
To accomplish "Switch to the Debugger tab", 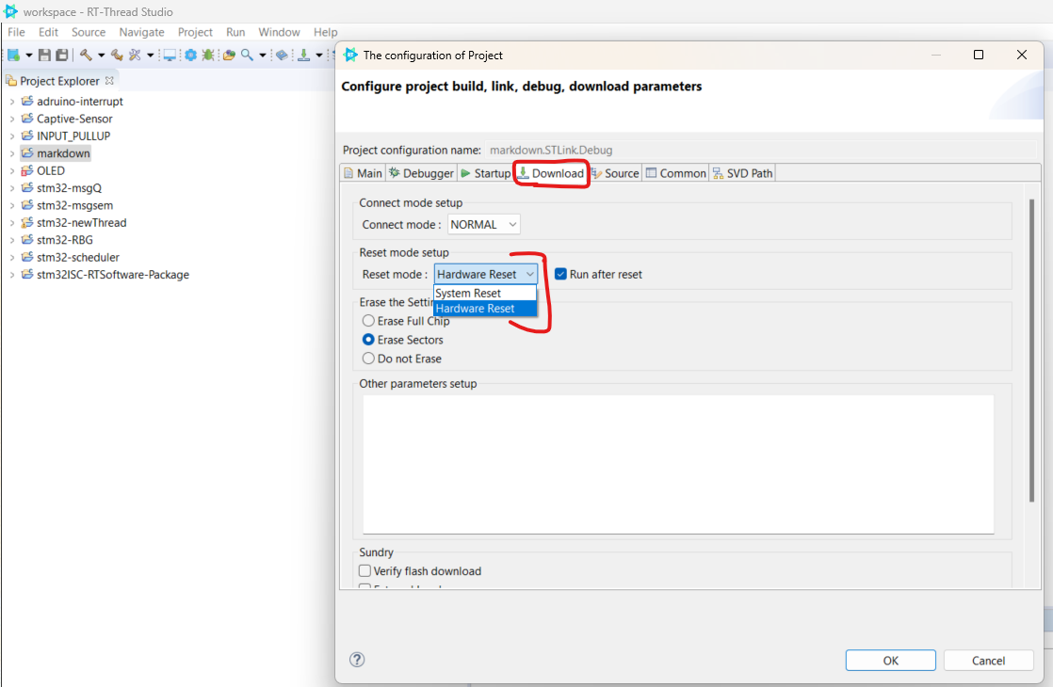I will (x=422, y=173).
